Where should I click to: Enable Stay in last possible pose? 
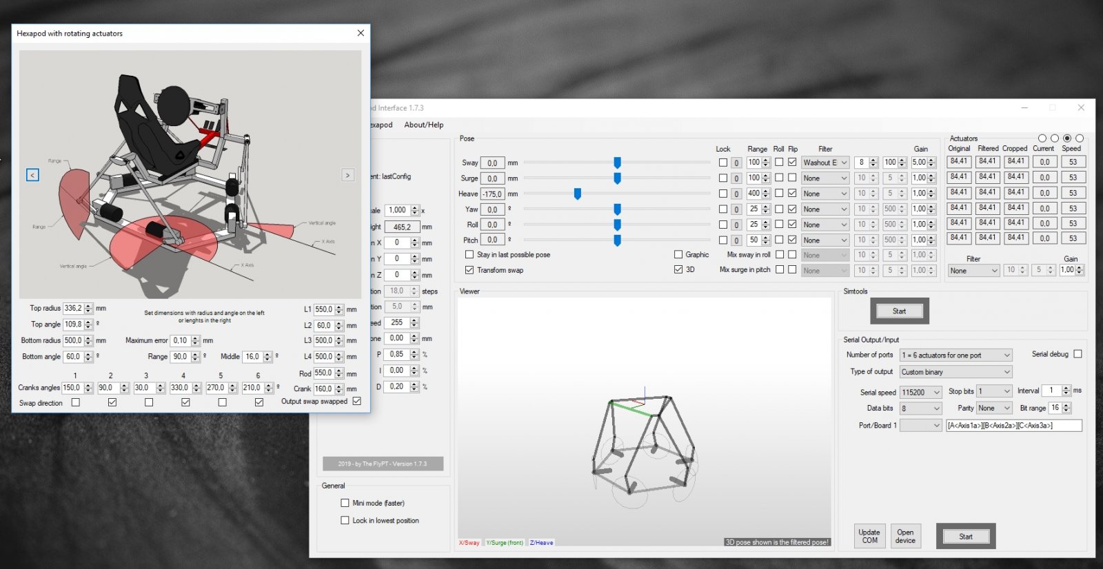click(469, 255)
